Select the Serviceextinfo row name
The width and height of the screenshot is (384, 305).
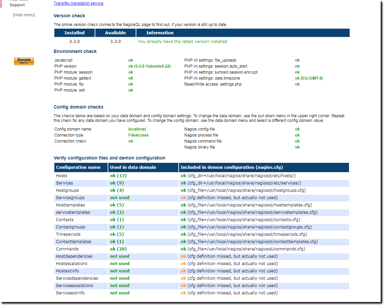point(70,293)
